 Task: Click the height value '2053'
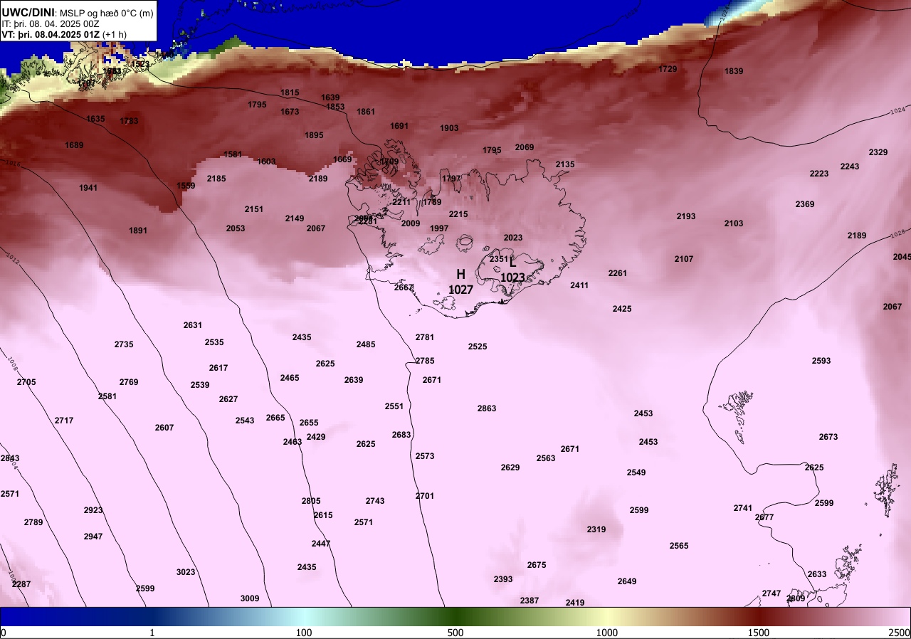click(236, 228)
